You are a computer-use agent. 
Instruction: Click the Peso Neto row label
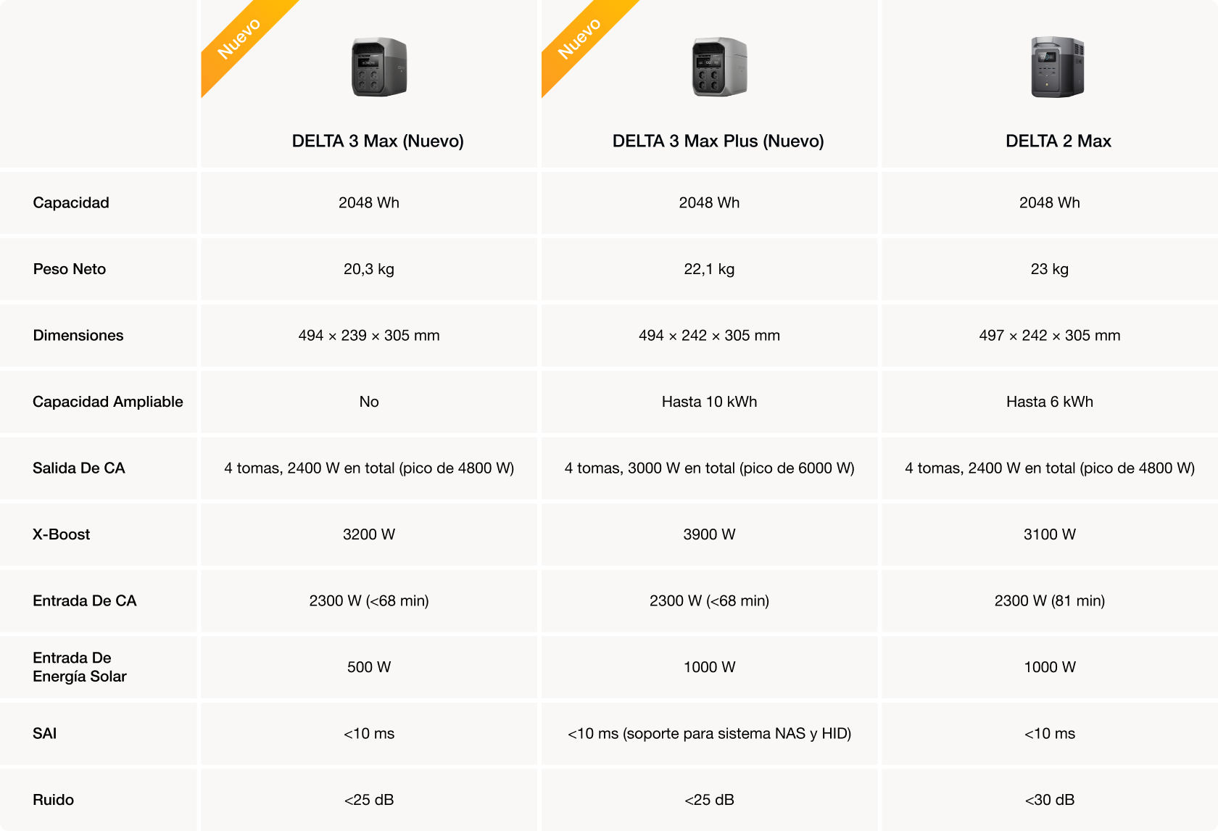tap(70, 269)
